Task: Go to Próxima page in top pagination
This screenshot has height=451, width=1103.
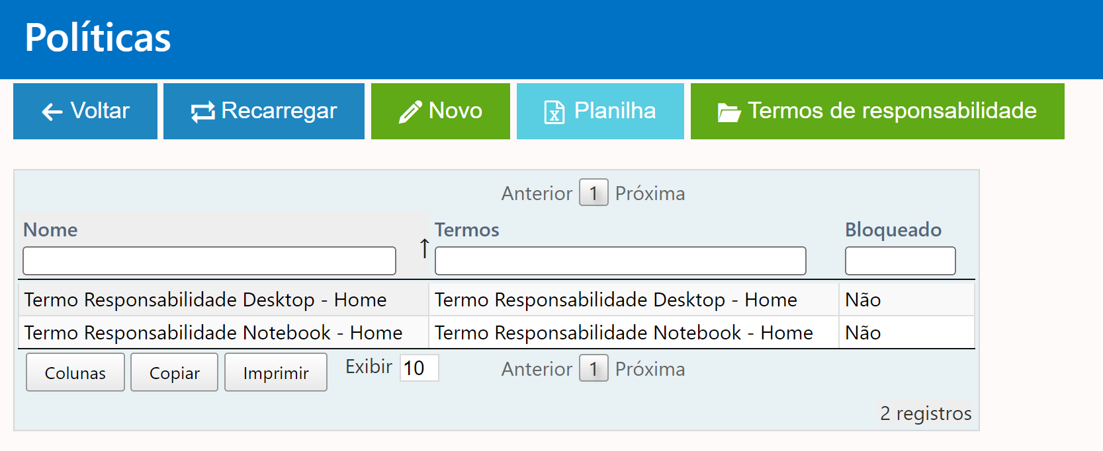Action: coord(650,193)
